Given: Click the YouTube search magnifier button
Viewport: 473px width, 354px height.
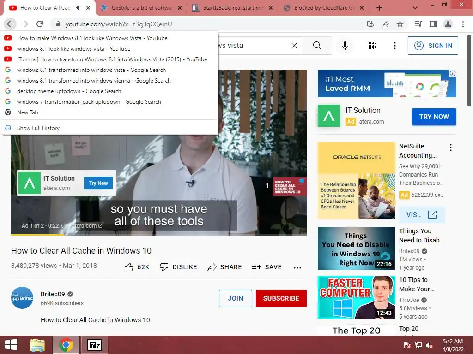Looking at the screenshot, I should 317,46.
